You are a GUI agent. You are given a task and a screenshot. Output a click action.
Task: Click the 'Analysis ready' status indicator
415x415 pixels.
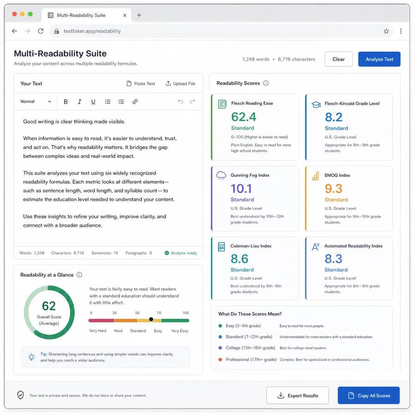(x=181, y=253)
